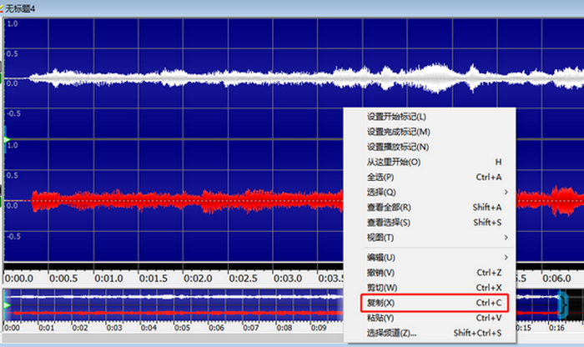
Task: Click the red lower channel waveform
Action: pyautogui.click(x=186, y=201)
